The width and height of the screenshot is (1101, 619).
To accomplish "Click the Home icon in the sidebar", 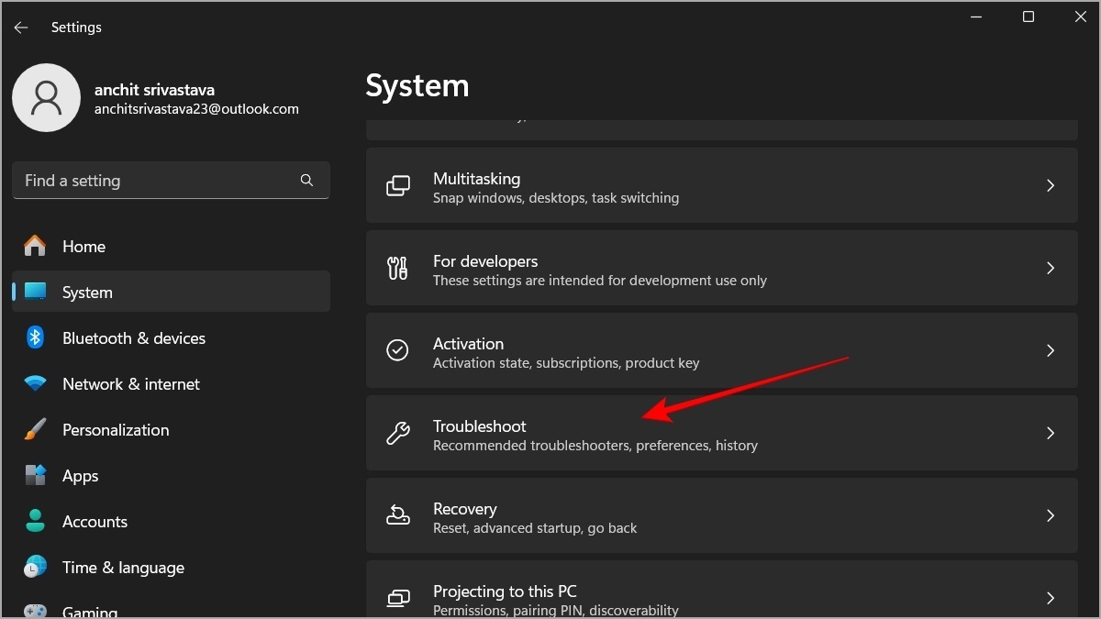I will coord(34,246).
